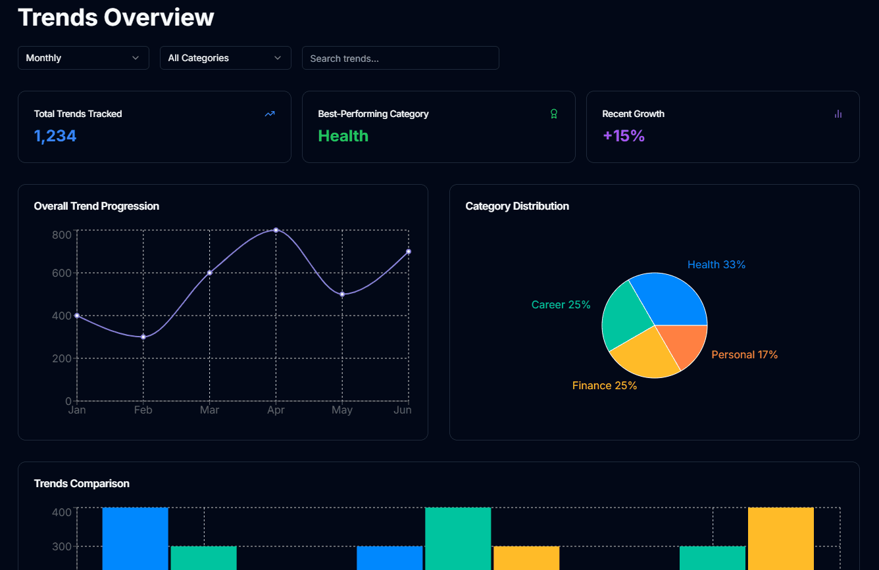The width and height of the screenshot is (879, 570).
Task: Click the Jun data point on trend line
Action: coord(409,252)
